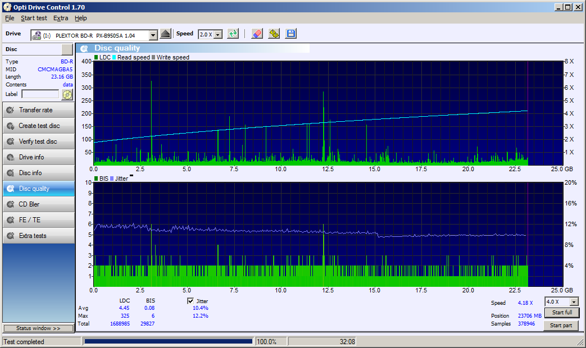Click the Contents value data

pos(67,84)
